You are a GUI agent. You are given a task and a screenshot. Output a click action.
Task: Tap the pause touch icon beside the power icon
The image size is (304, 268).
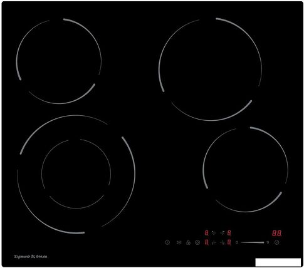point(179,242)
